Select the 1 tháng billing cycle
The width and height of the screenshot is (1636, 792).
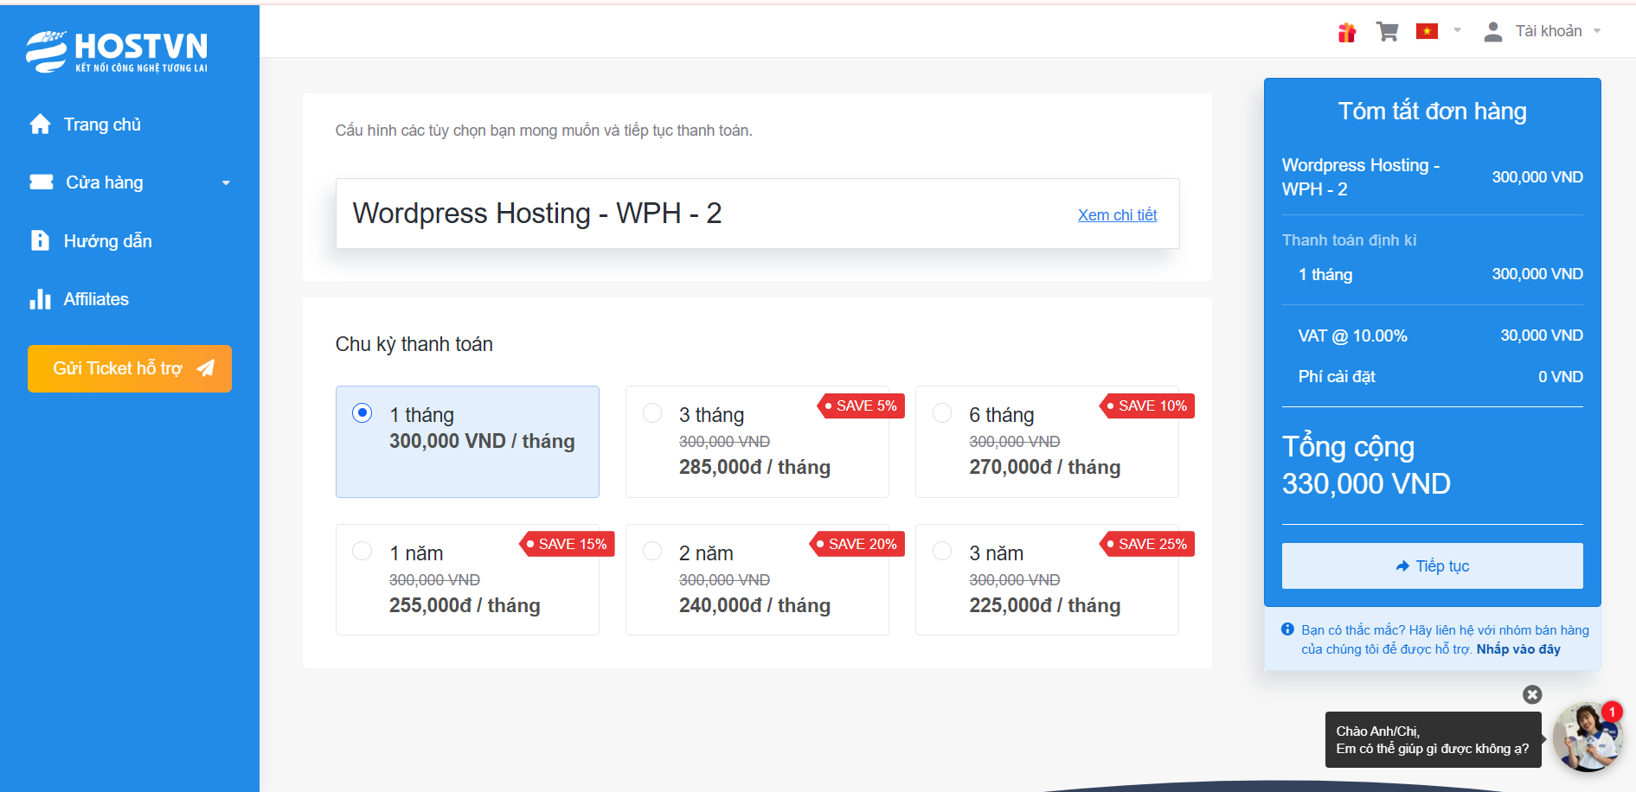[362, 413]
